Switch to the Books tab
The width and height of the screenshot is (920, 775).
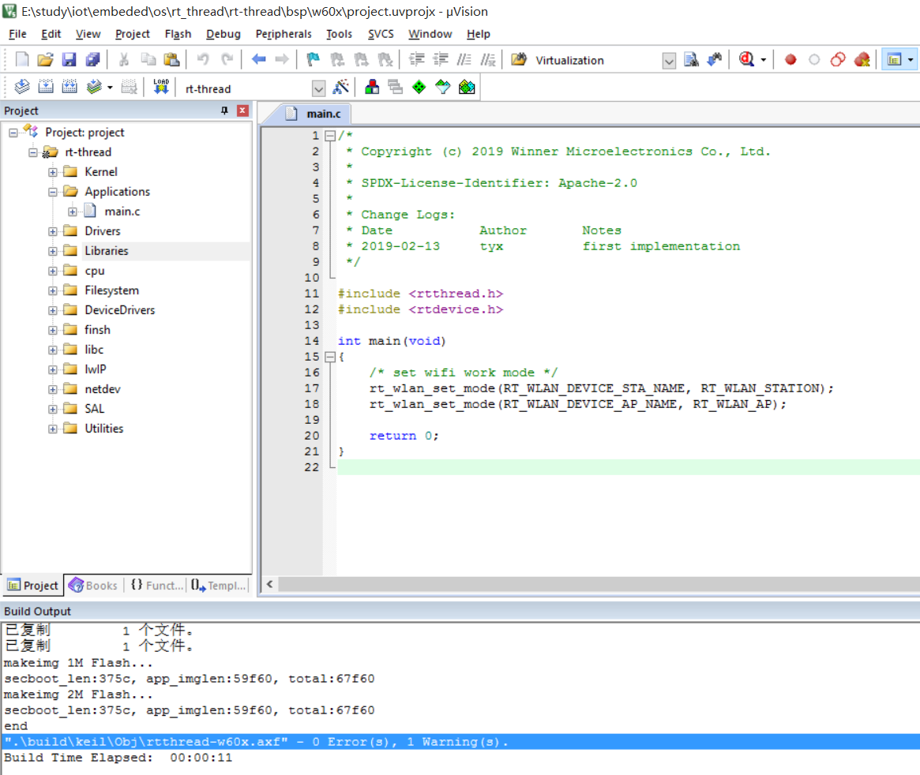93,585
